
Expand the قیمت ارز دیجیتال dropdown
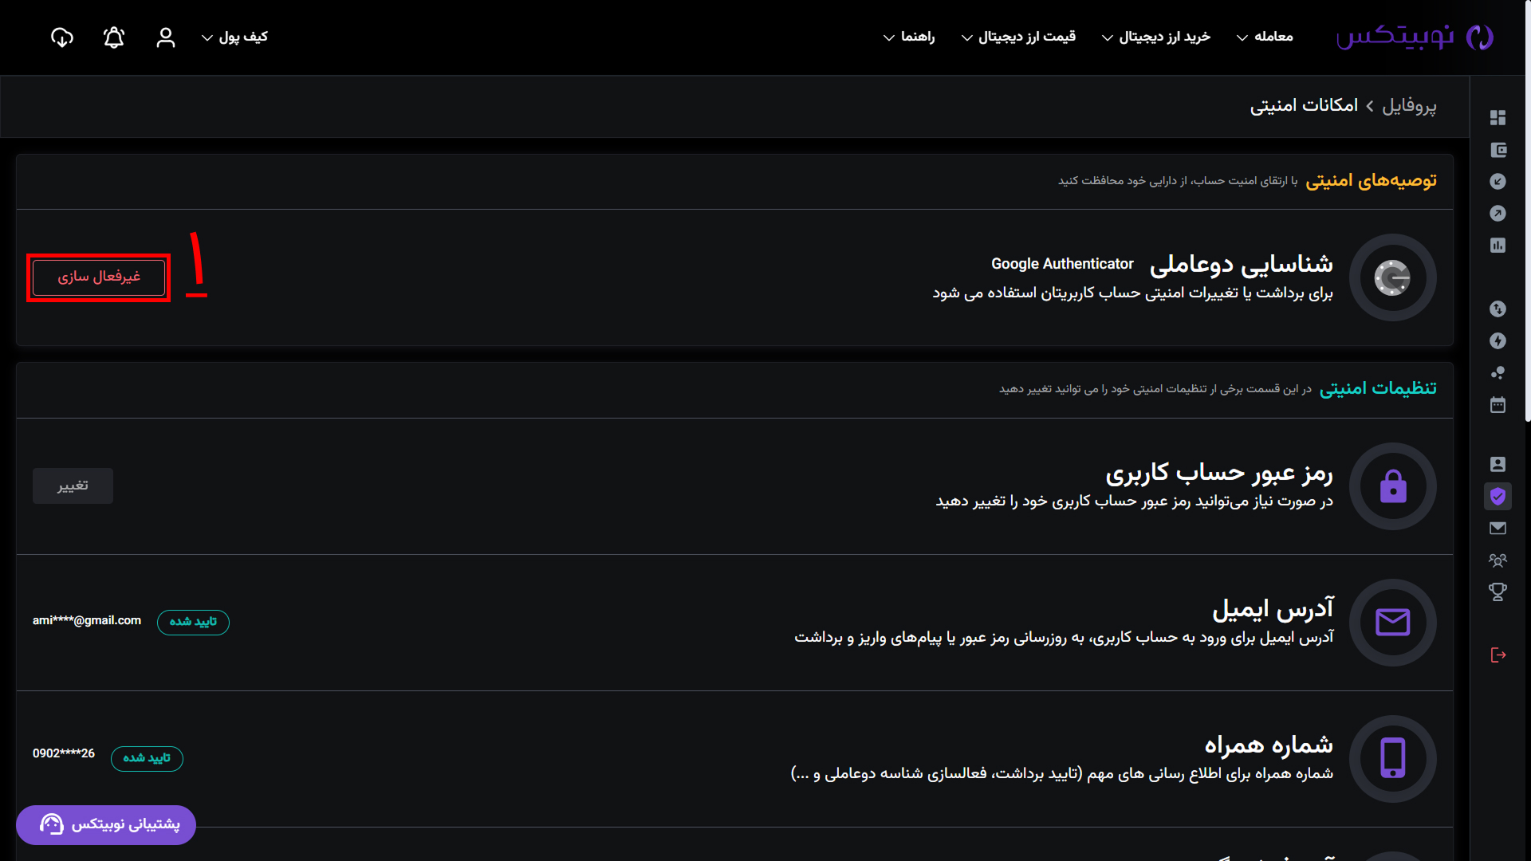1018,37
